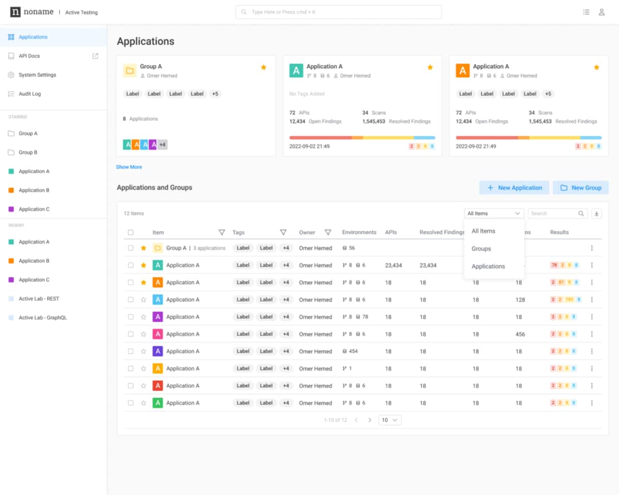
Task: Click the Tags column filter icon
Action: pos(283,233)
